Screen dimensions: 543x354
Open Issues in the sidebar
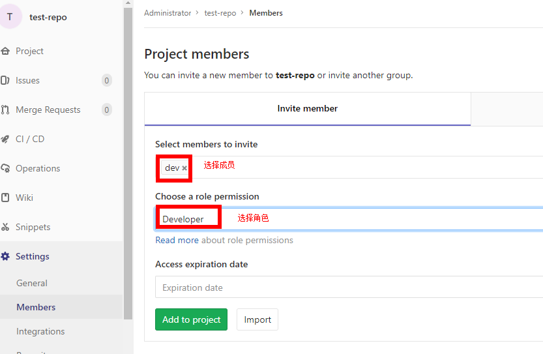point(27,80)
